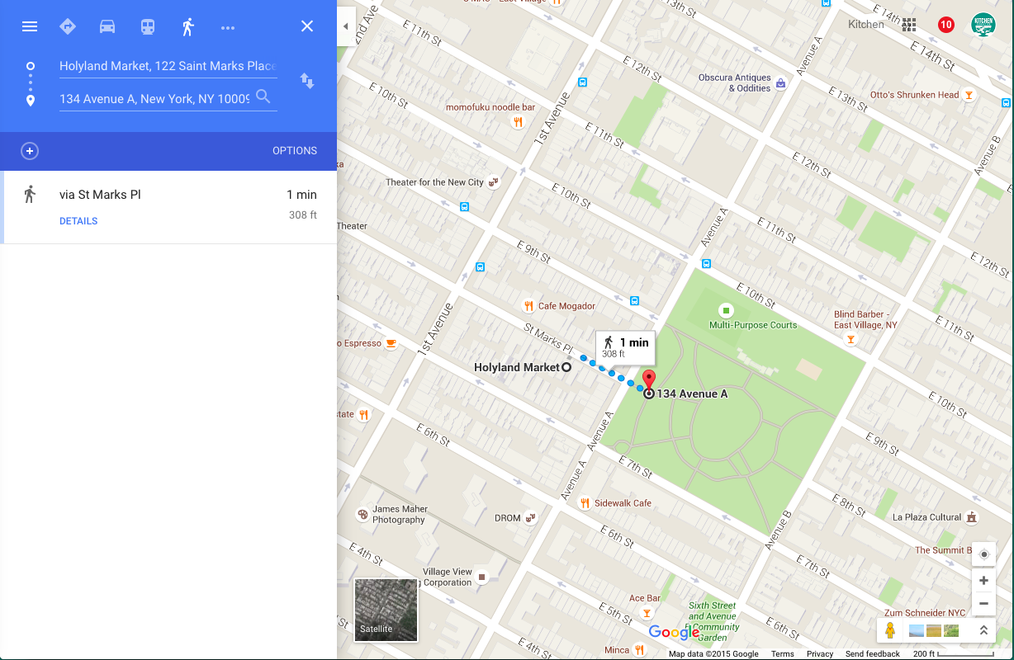Add a destination with the plus icon

(30, 151)
